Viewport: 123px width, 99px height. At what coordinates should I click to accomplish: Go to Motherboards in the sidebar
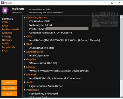[10, 29]
